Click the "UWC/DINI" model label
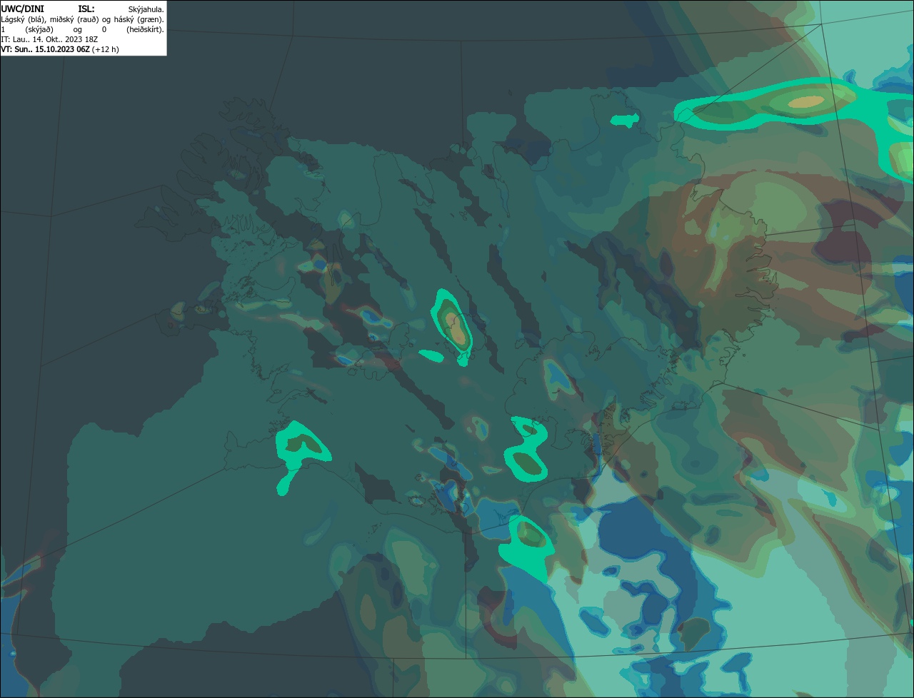 tap(22, 9)
